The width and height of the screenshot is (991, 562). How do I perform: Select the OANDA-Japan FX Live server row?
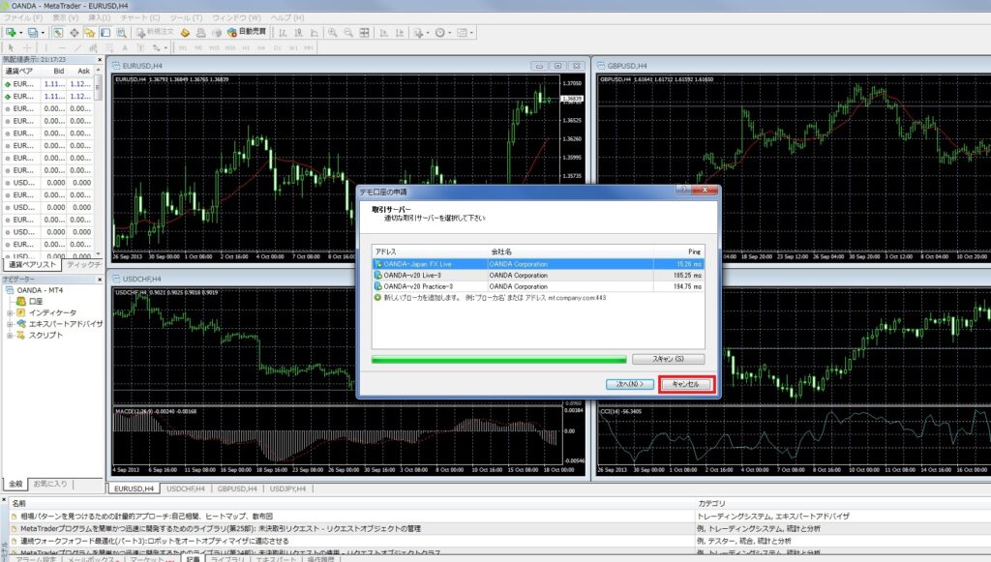pyautogui.click(x=538, y=264)
